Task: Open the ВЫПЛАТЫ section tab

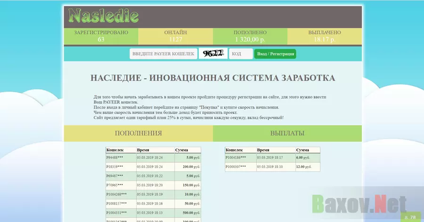Action: click(287, 133)
